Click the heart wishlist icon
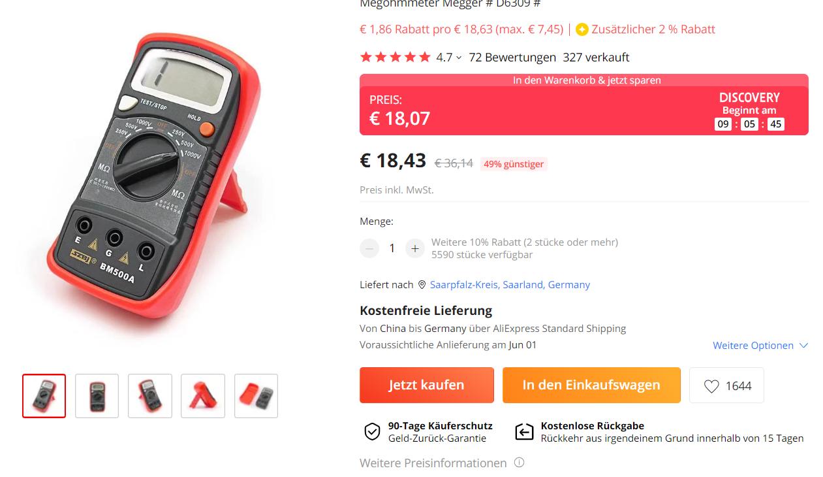 (711, 386)
